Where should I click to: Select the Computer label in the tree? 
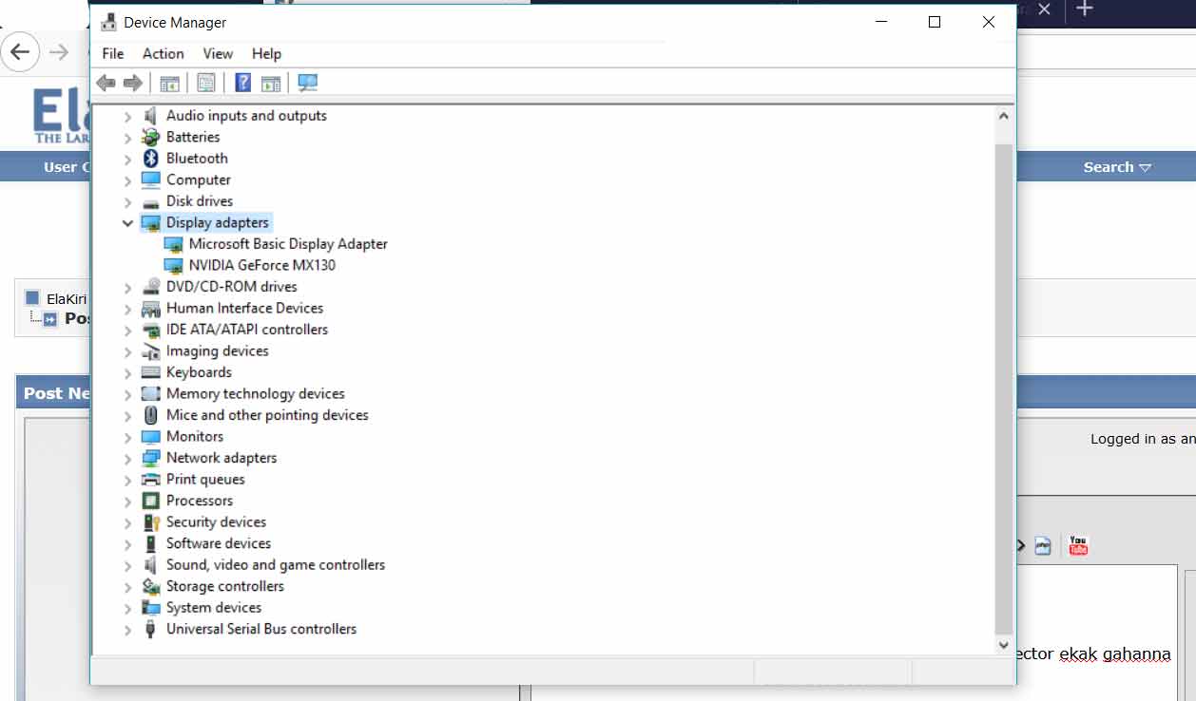pyautogui.click(x=199, y=180)
